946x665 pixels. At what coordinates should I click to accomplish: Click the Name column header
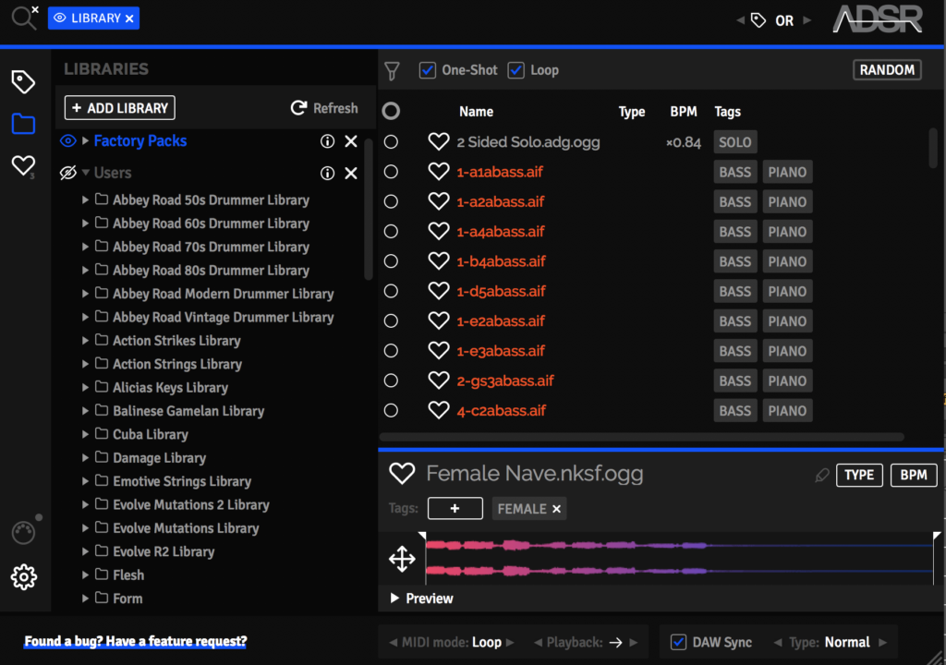(476, 112)
